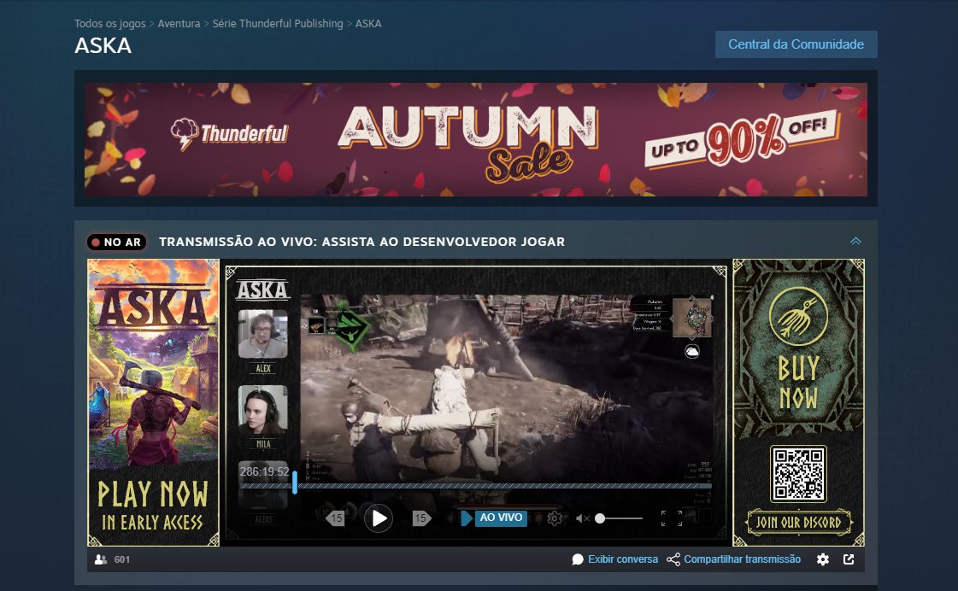Click the share icon beside Compartilhar transmissão
Viewport: 958px width, 591px height.
673,559
